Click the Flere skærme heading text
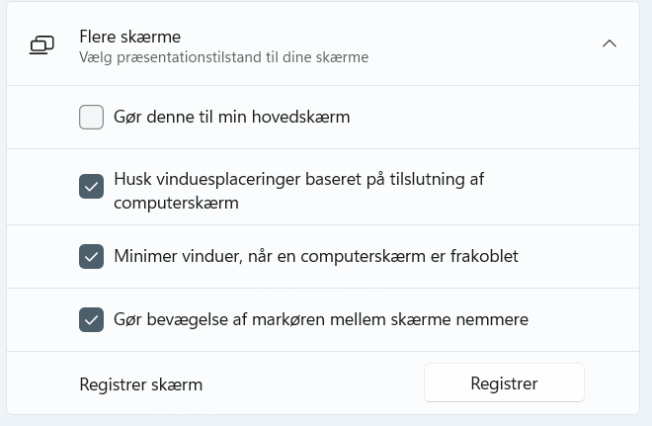This screenshot has width=652, height=426. click(129, 37)
